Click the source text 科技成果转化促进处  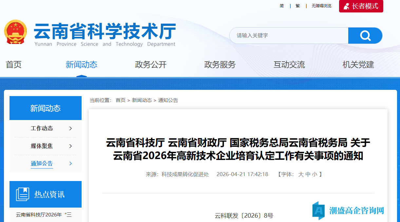[x=185, y=174]
